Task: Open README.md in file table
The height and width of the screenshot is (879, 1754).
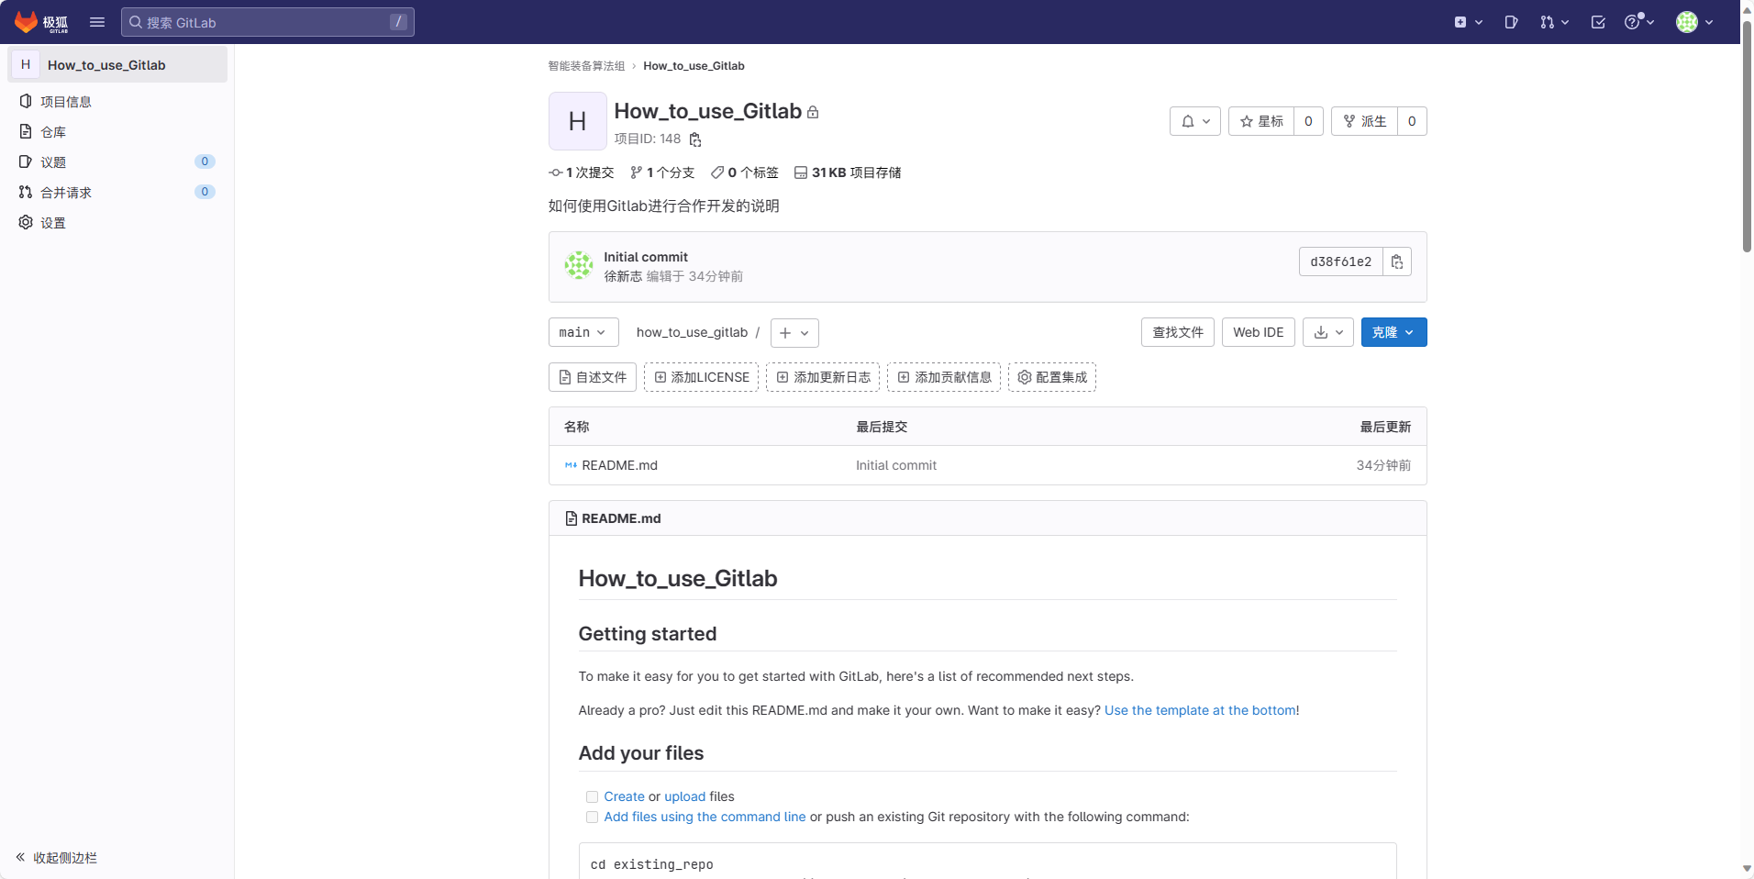Action: pyautogui.click(x=619, y=465)
